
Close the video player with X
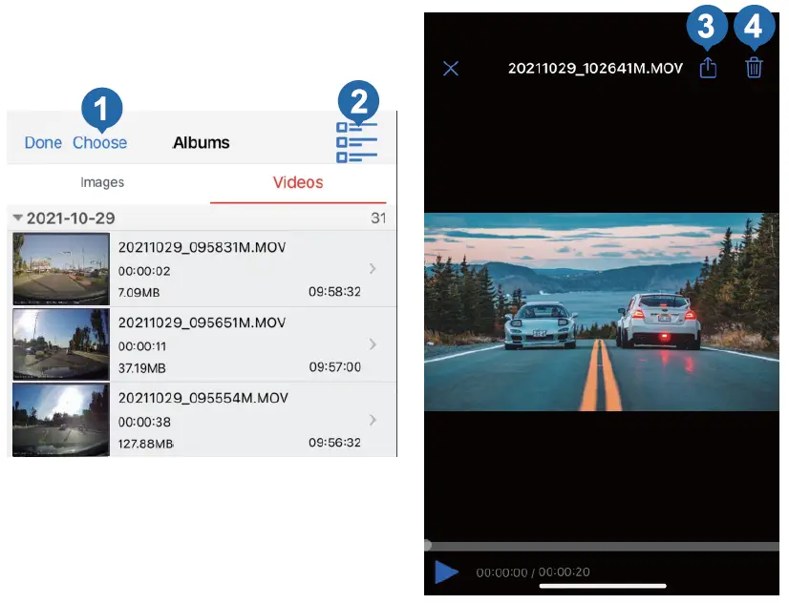pyautogui.click(x=451, y=69)
